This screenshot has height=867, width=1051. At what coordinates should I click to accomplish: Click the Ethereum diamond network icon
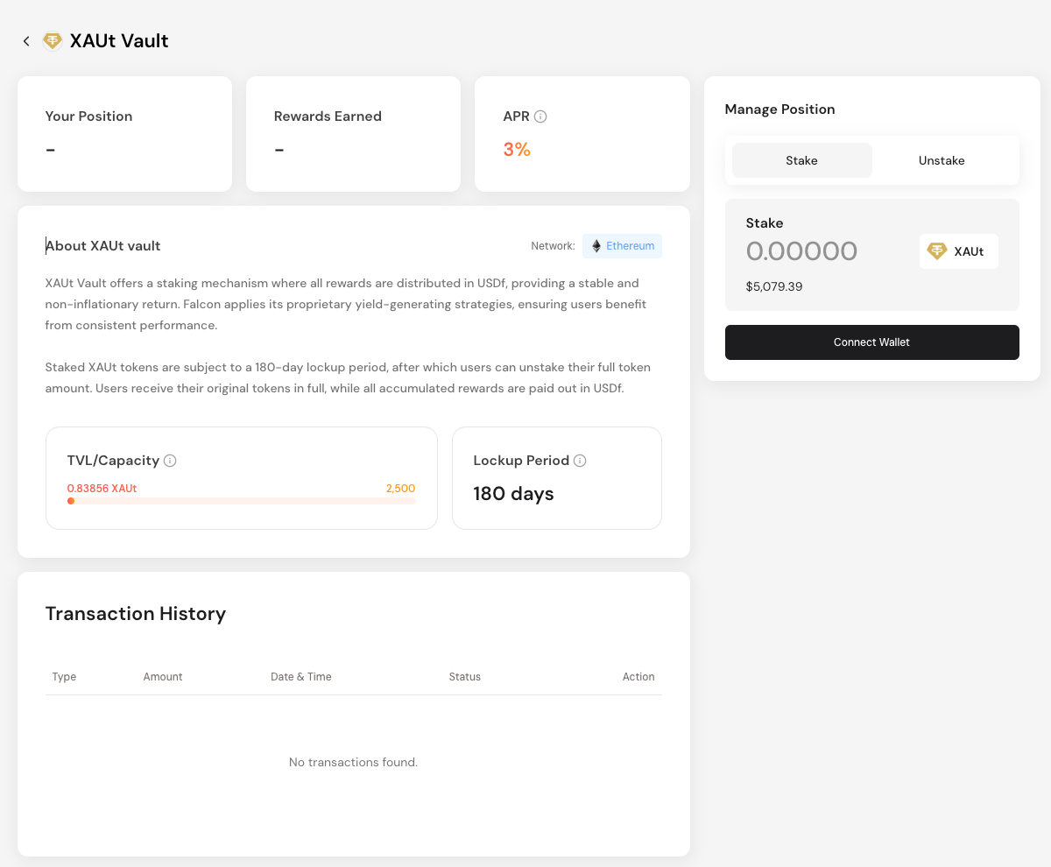(x=596, y=246)
